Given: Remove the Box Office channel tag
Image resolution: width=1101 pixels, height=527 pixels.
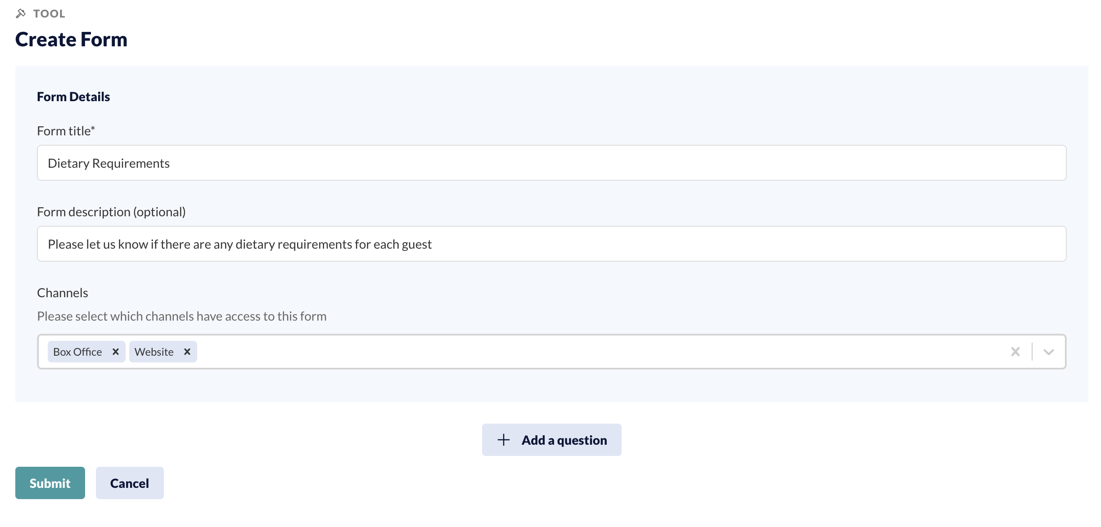Looking at the screenshot, I should 116,352.
